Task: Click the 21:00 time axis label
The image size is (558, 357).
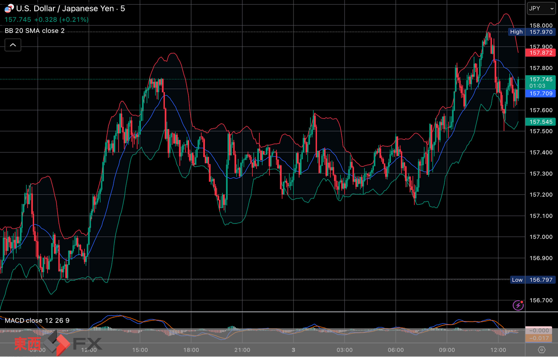Action: pyautogui.click(x=242, y=350)
